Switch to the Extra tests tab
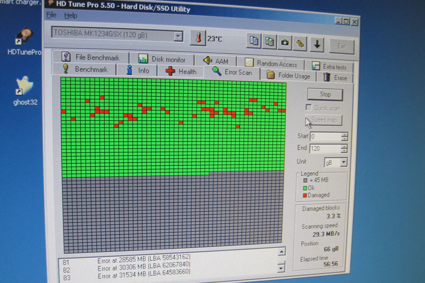 329,66
